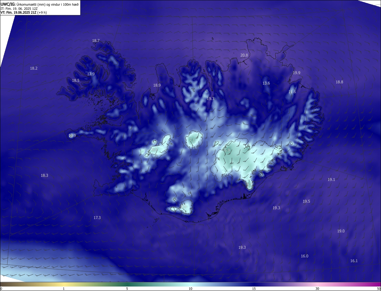This screenshot has height=291, width=381.
Task: Click the 20.8 maximum value label
Action: 244,55
